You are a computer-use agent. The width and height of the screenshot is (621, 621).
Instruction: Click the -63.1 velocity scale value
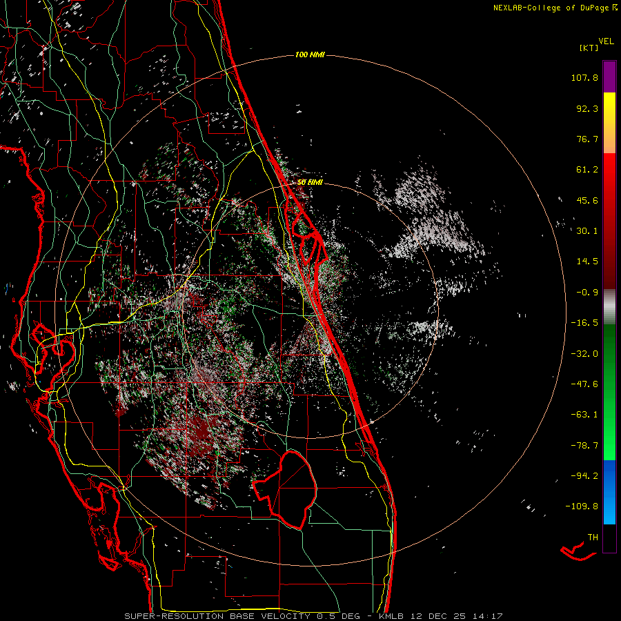(584, 415)
